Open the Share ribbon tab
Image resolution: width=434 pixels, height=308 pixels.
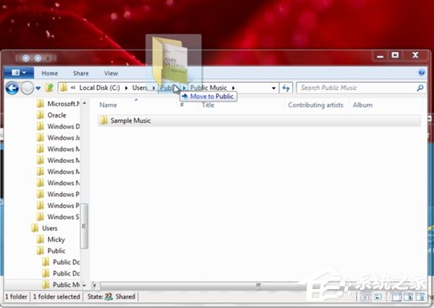80,73
